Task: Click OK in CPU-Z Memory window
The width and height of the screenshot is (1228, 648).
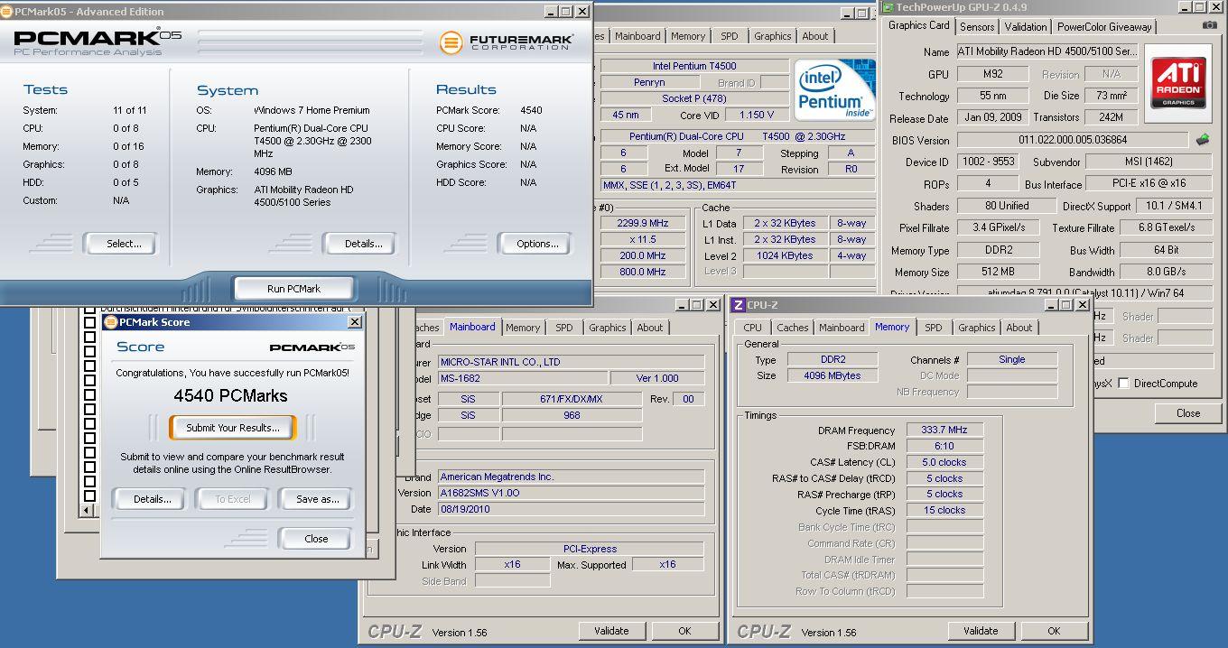Action: pos(1054,631)
